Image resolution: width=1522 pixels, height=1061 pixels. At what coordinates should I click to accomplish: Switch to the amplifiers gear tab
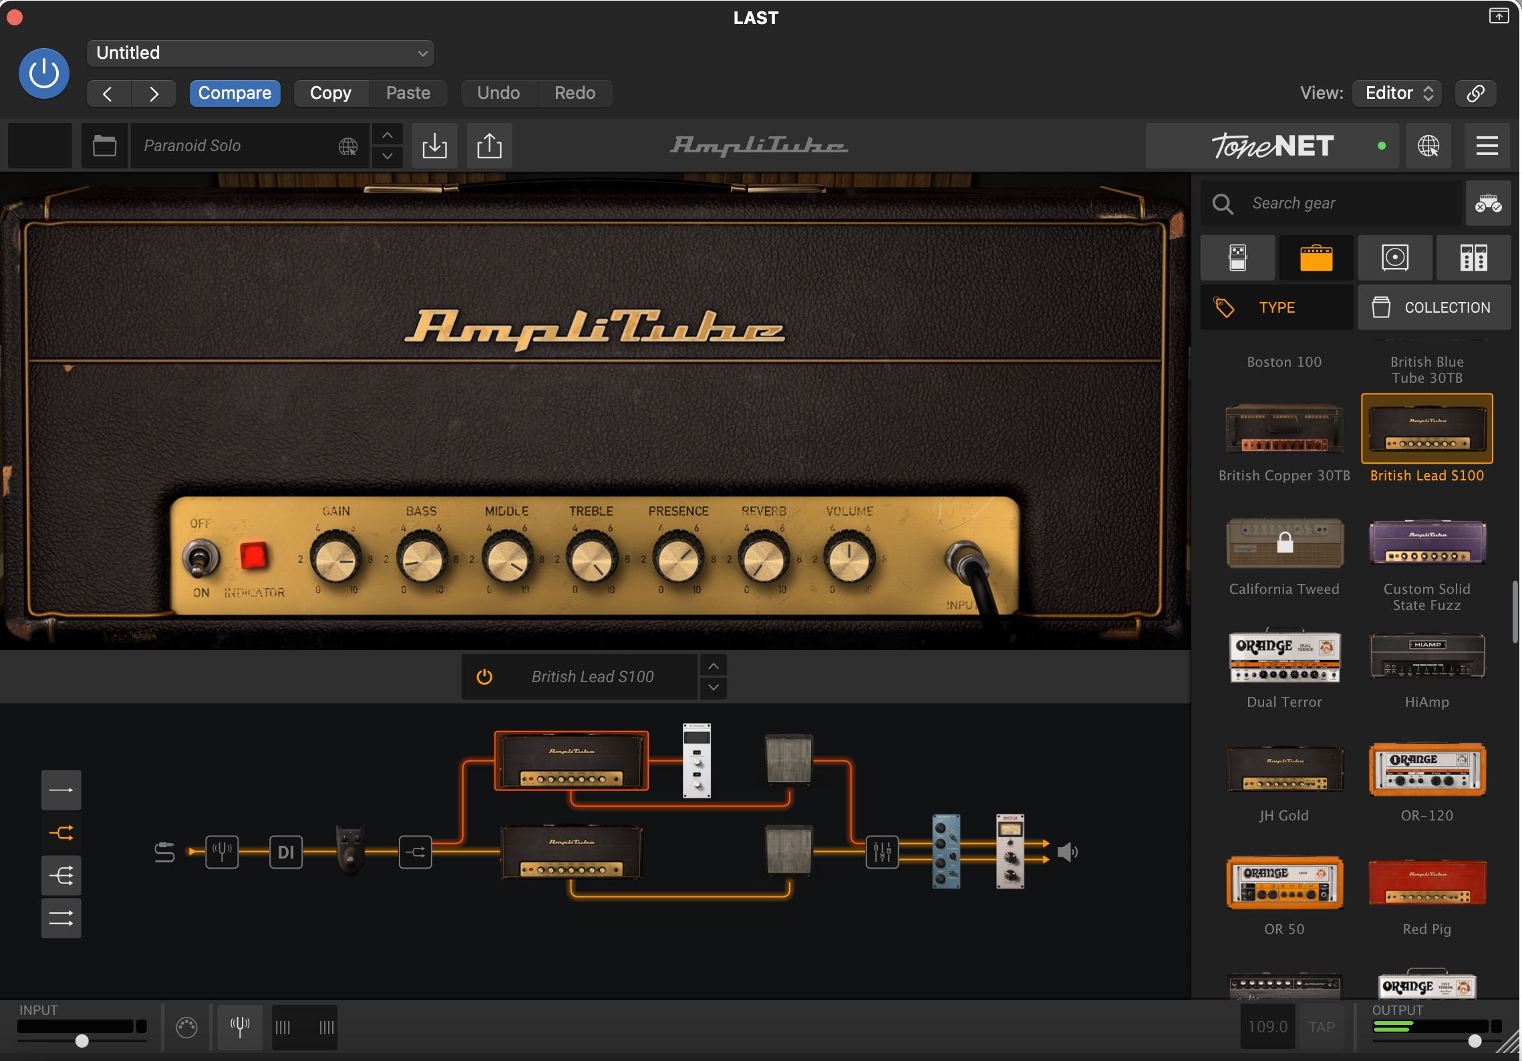pos(1316,258)
